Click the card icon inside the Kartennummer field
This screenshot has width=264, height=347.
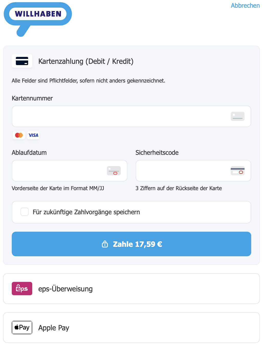[x=237, y=116]
